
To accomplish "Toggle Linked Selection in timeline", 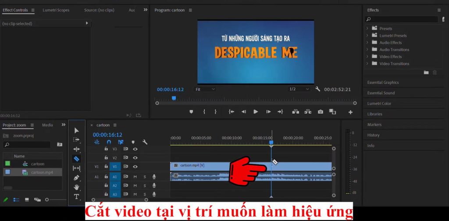I will [121, 142].
